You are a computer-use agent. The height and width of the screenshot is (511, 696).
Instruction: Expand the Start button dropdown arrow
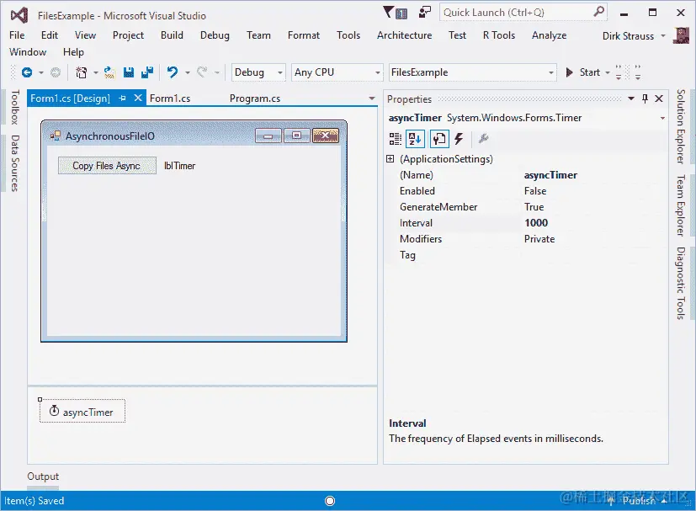tap(608, 72)
